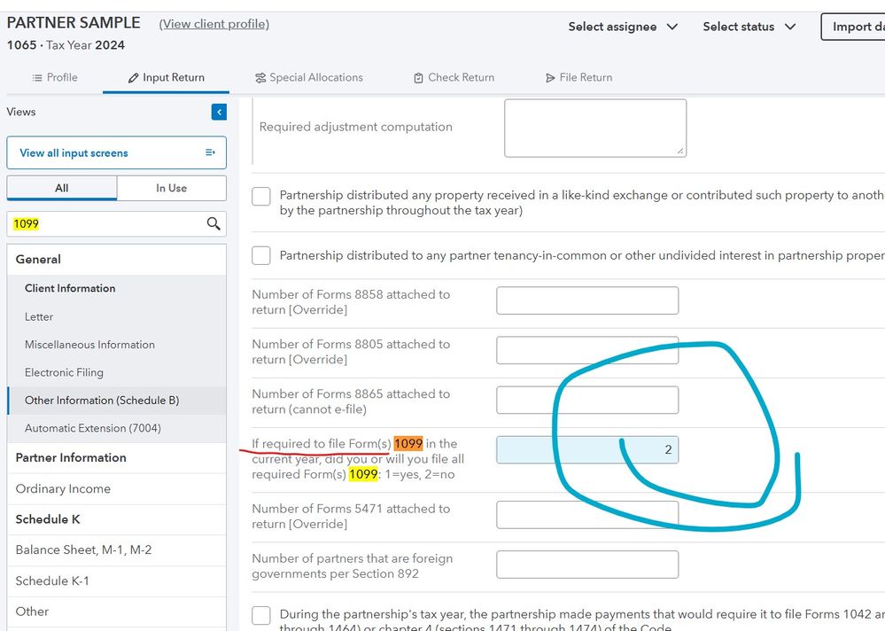Click the search magnifier icon
Image resolution: width=885 pixels, height=631 pixels.
pyautogui.click(x=213, y=224)
